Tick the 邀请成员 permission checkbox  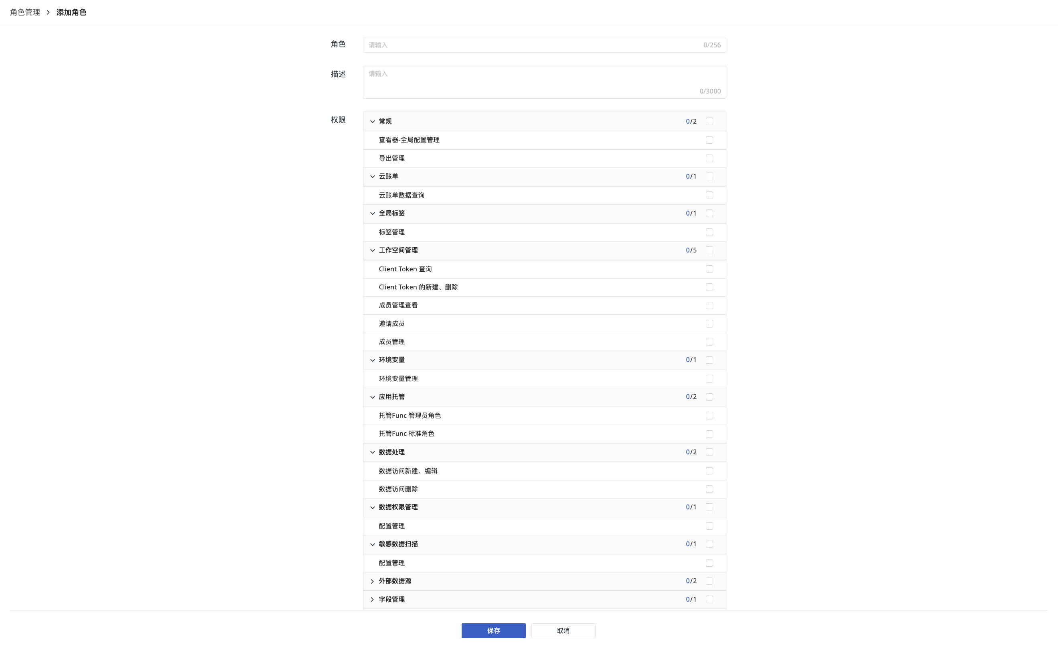pyautogui.click(x=709, y=324)
